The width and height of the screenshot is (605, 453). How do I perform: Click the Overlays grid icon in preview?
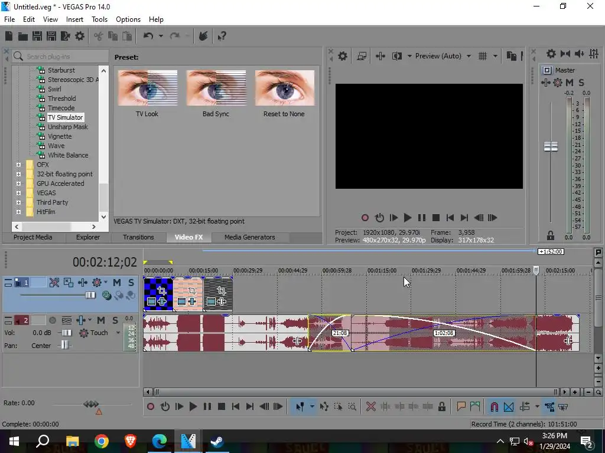[482, 56]
